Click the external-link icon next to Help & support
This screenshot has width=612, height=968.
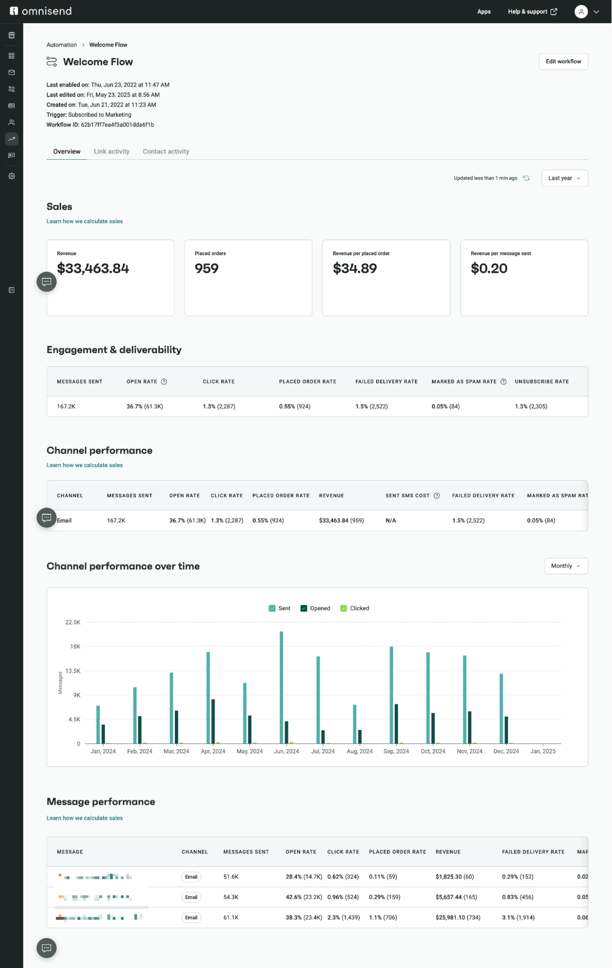coord(554,12)
